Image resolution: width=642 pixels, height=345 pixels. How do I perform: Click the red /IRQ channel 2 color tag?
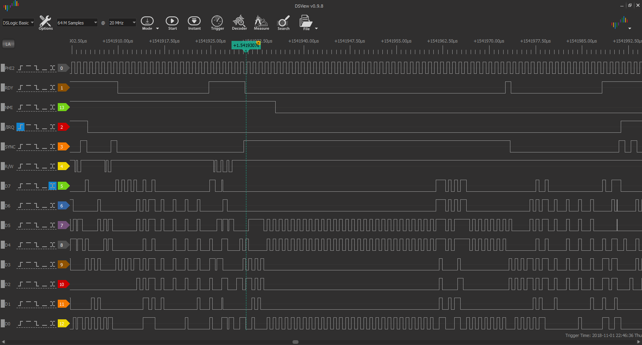[x=63, y=127]
